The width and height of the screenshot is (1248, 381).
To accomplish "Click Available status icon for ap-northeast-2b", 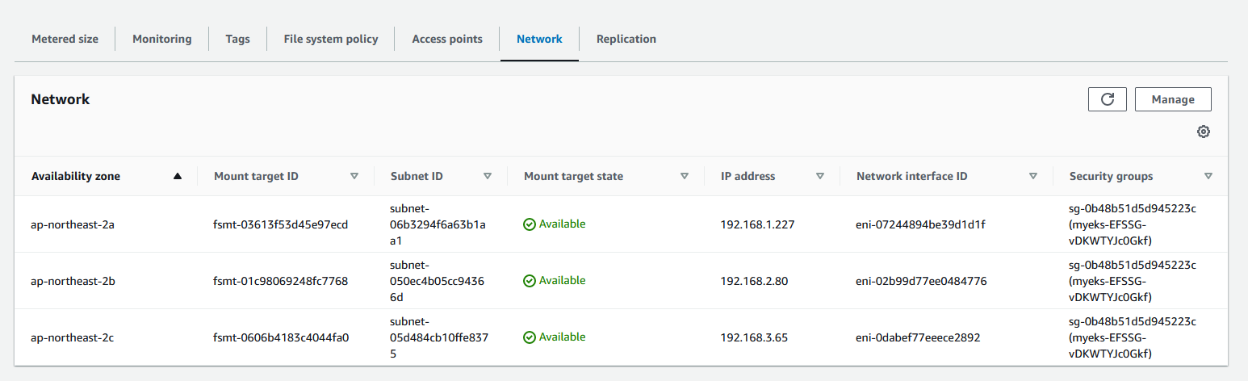I will pos(530,281).
